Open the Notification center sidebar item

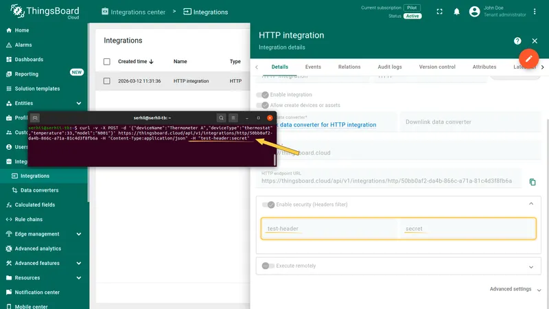click(x=37, y=293)
